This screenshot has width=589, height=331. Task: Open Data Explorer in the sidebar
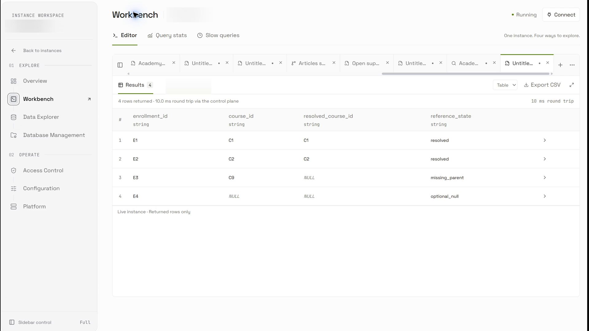41,117
